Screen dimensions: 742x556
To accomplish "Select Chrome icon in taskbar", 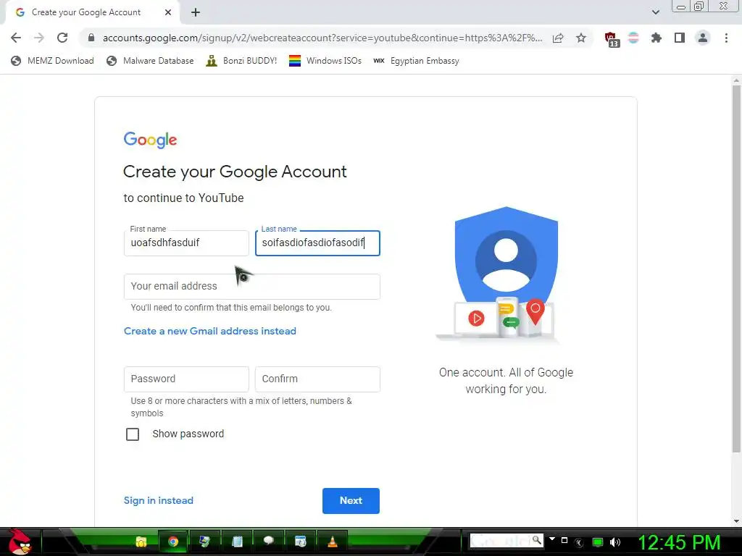I will coord(173,542).
